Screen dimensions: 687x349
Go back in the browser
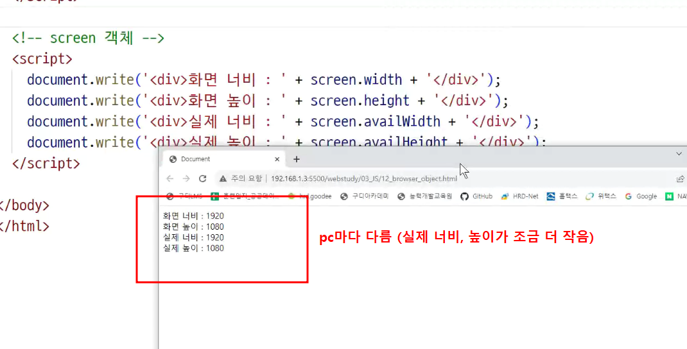point(170,178)
